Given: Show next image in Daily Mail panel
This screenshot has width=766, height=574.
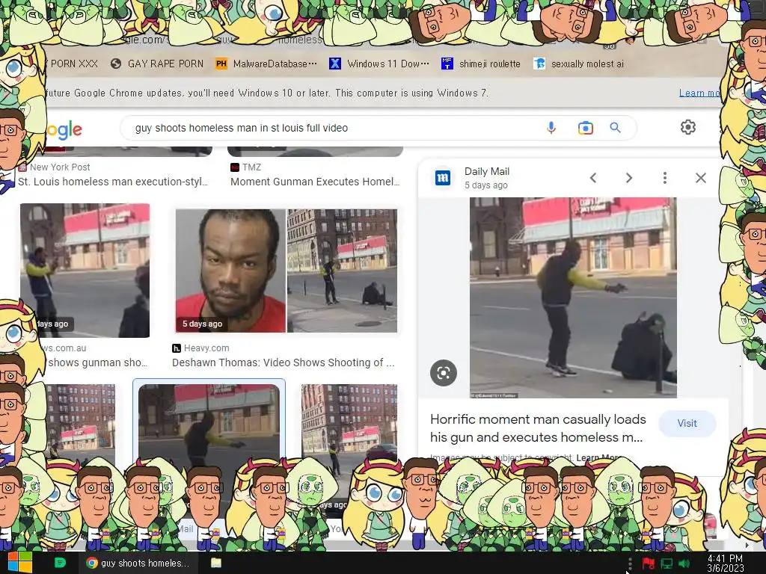Looking at the screenshot, I should (629, 178).
